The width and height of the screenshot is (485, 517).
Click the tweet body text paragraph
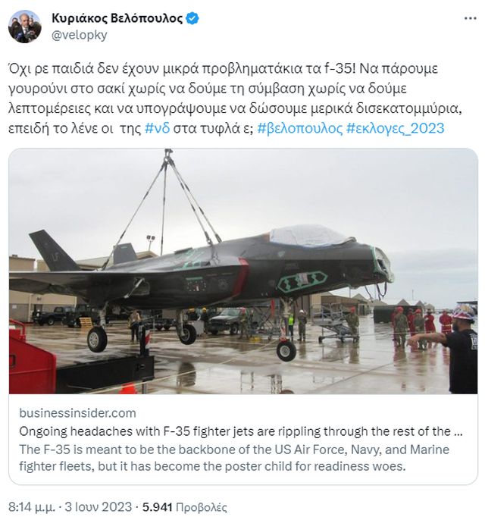tap(235, 99)
